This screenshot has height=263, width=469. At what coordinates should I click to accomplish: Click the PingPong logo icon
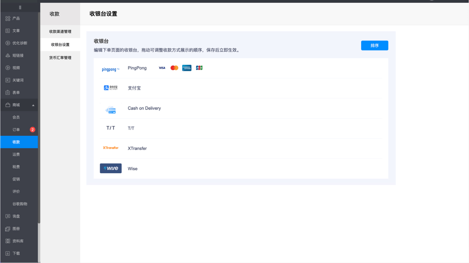[x=110, y=69]
